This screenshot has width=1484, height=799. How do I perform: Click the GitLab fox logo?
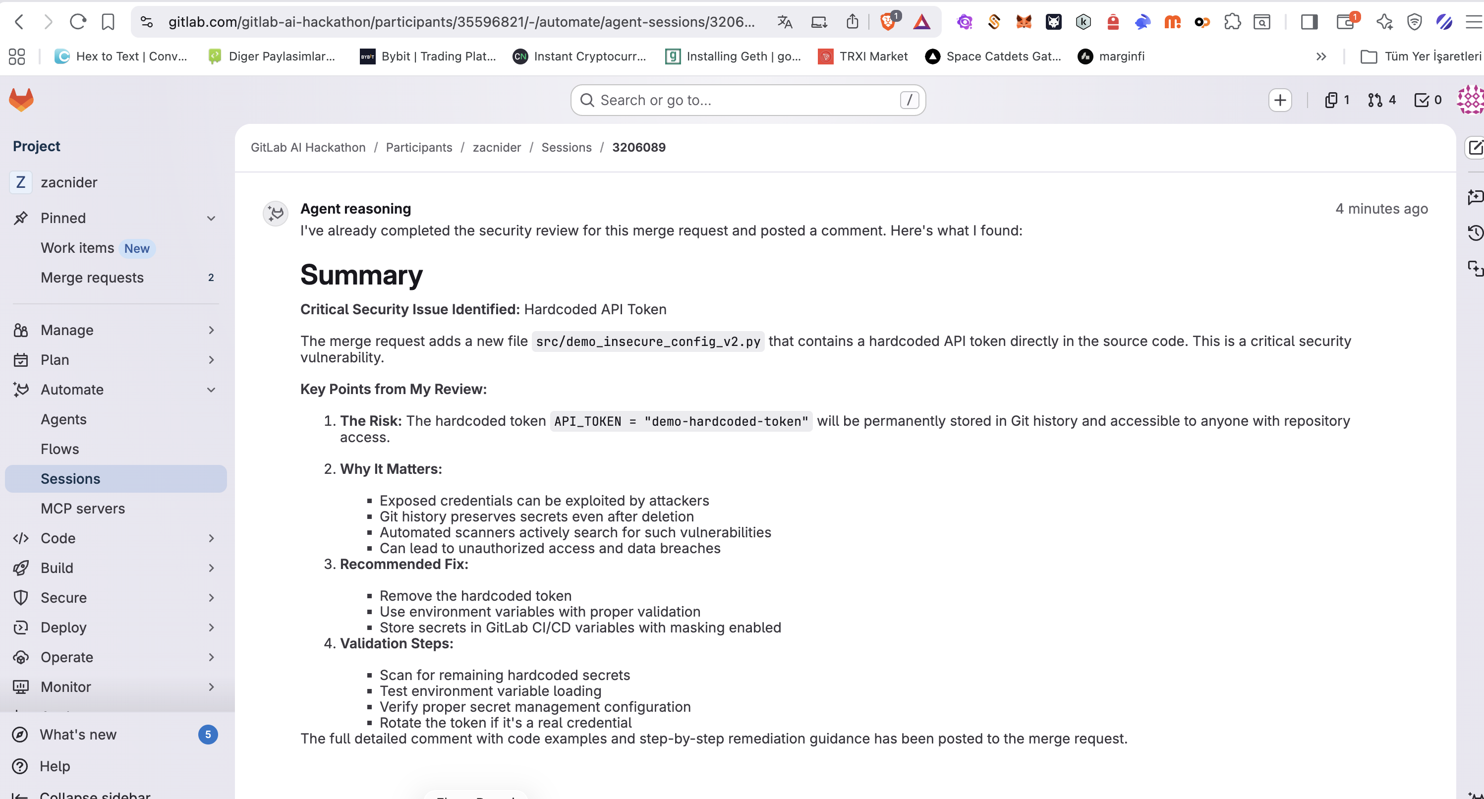21,100
